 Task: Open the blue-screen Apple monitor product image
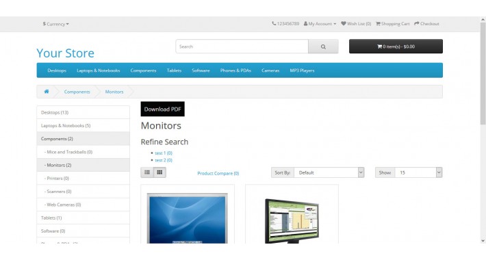tap(187, 218)
